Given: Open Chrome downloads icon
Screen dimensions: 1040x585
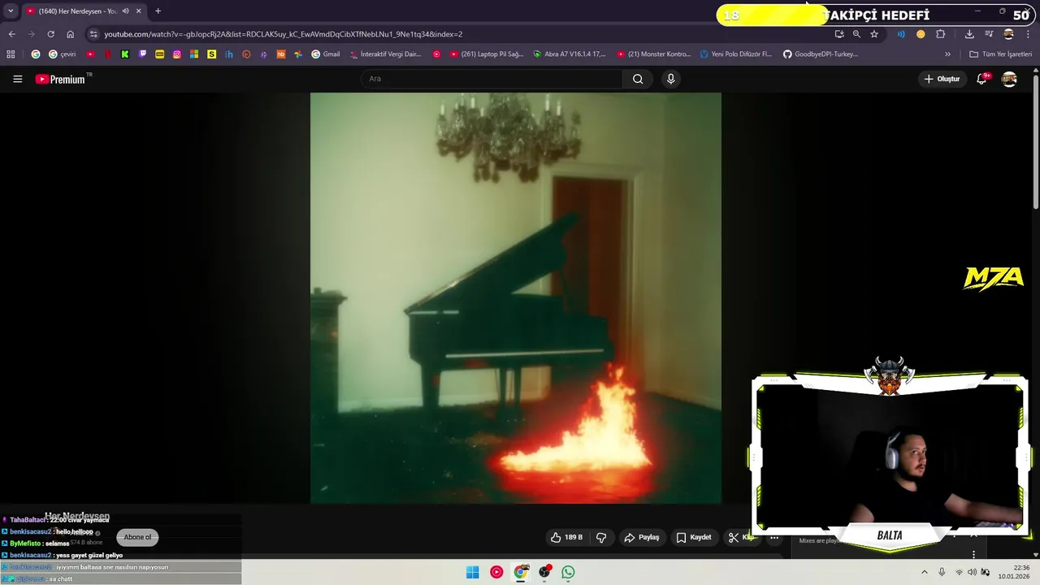Looking at the screenshot, I should click(x=969, y=34).
